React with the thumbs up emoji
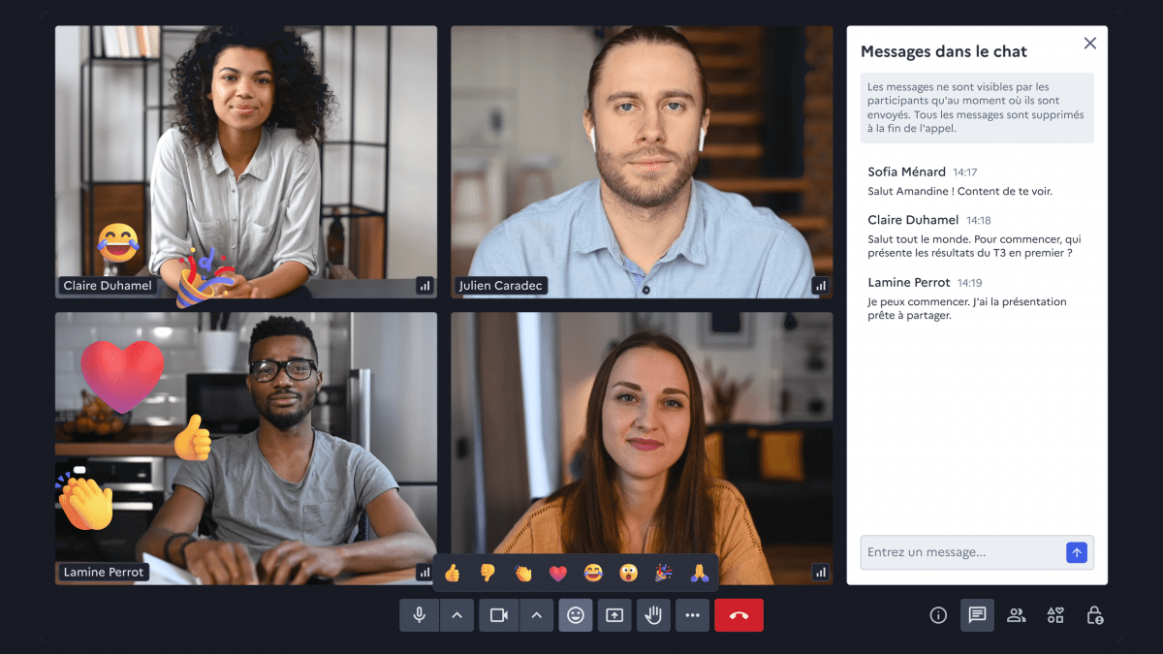 (451, 573)
